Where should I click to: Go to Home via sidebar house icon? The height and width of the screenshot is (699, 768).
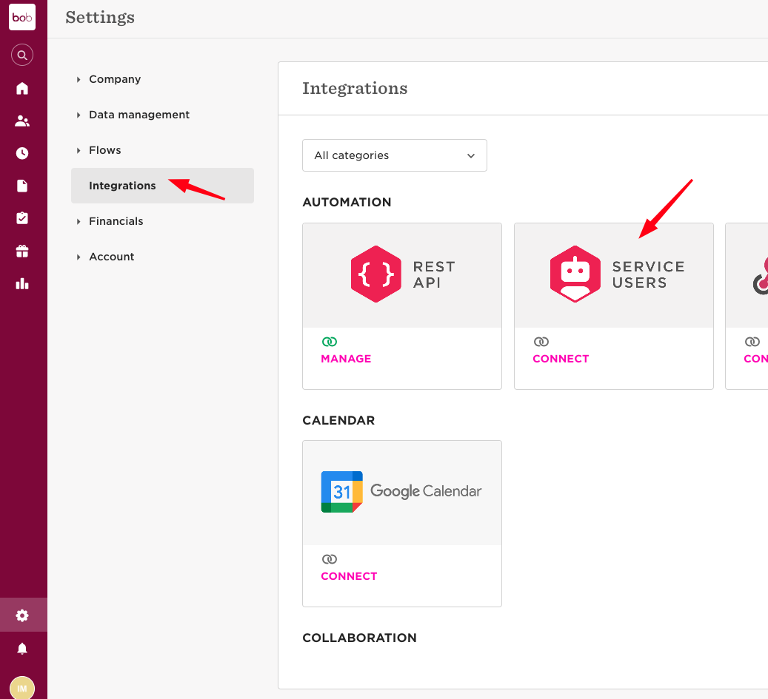pos(22,88)
